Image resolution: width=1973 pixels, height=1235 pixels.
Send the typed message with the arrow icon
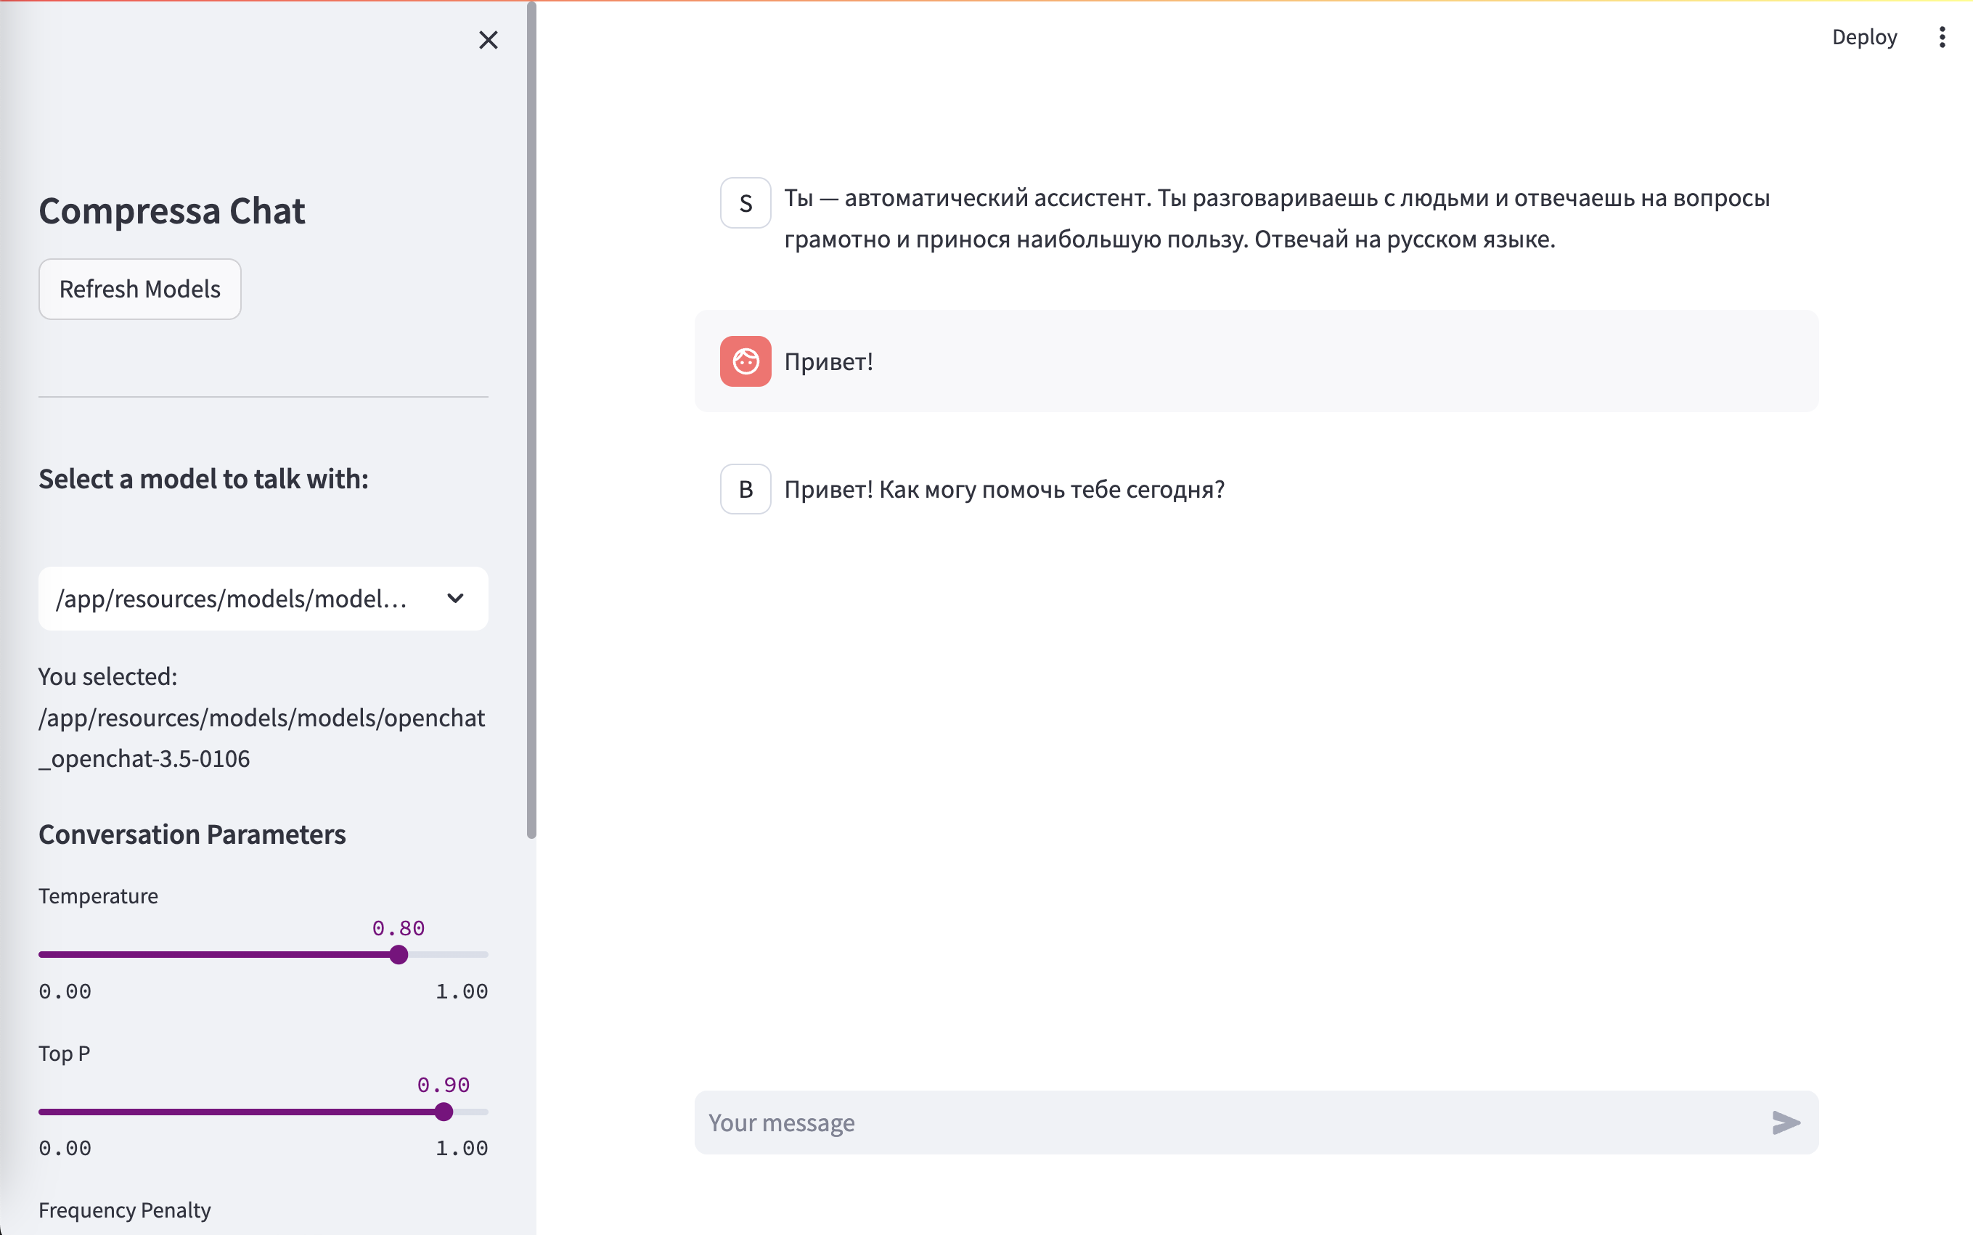1786,1123
